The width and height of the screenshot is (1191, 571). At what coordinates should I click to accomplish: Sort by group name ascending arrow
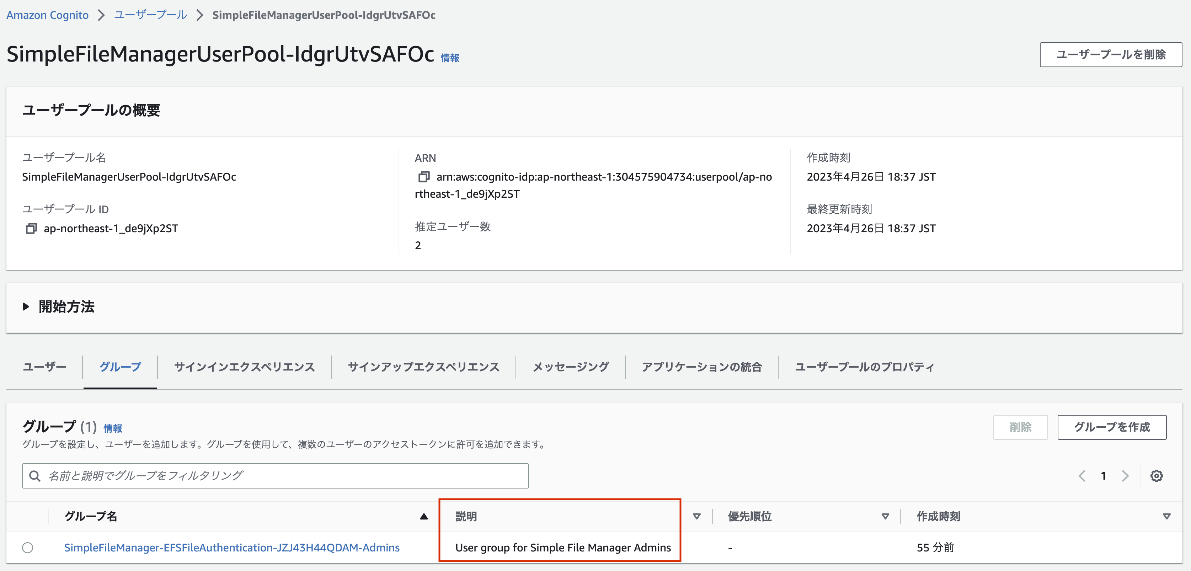click(x=423, y=517)
